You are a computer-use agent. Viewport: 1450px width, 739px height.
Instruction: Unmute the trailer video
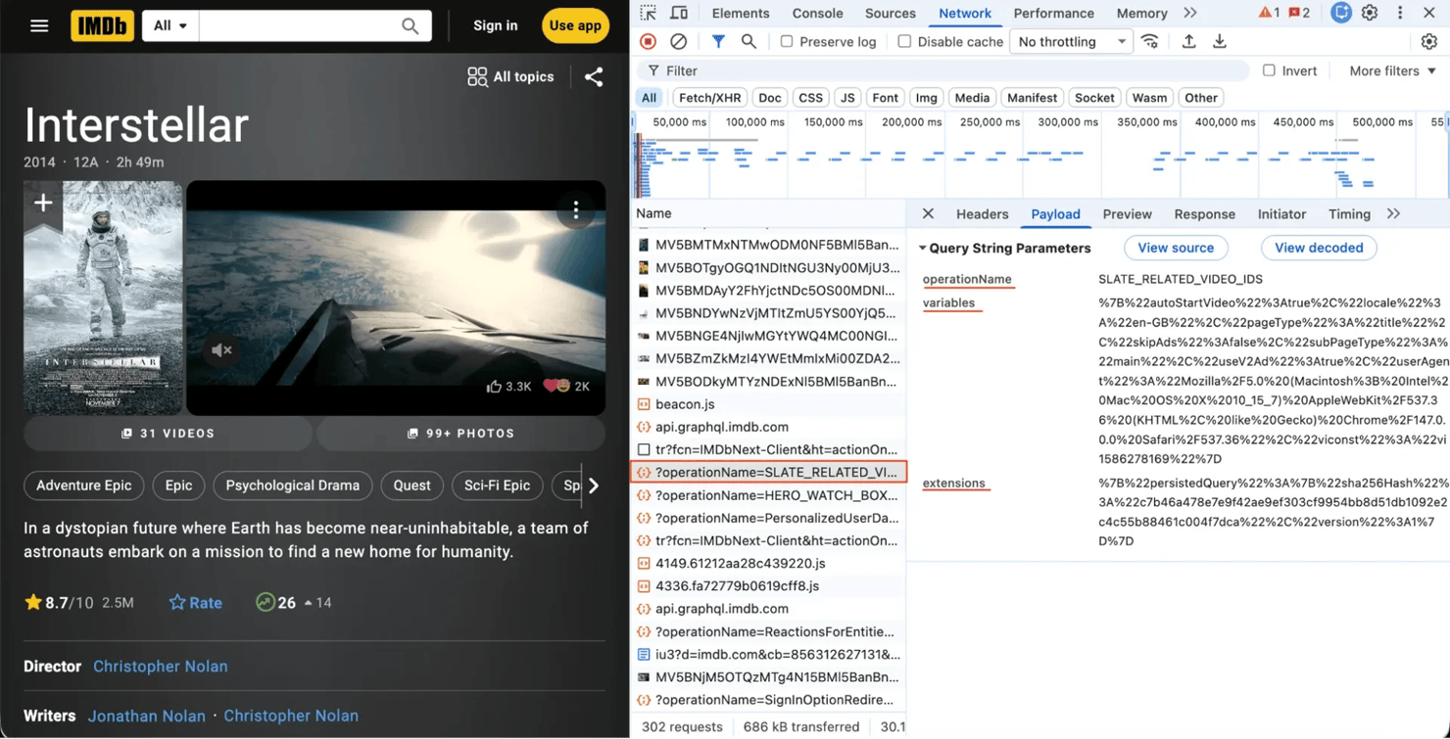[x=221, y=349]
